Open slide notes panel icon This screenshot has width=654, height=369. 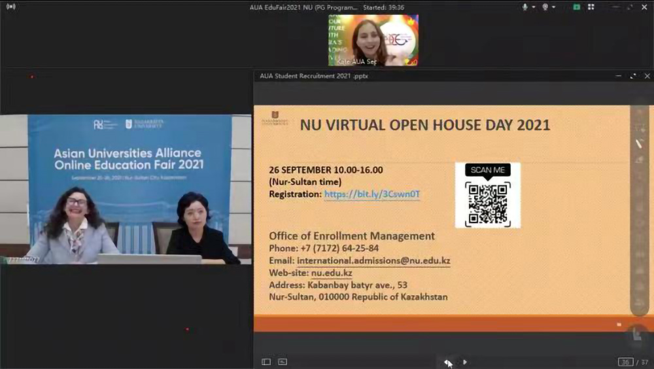283,362
